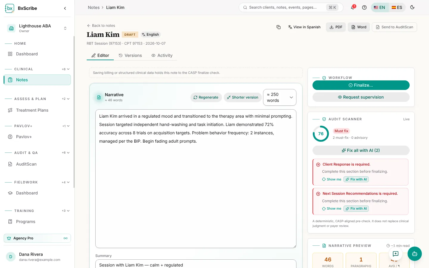The image size is (429, 268).
Task: Expand the Assess & Plan section
Action: click(x=66, y=99)
